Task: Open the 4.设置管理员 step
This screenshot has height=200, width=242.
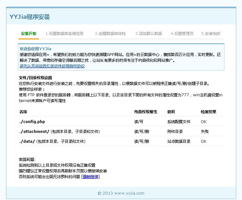Action: [182, 34]
